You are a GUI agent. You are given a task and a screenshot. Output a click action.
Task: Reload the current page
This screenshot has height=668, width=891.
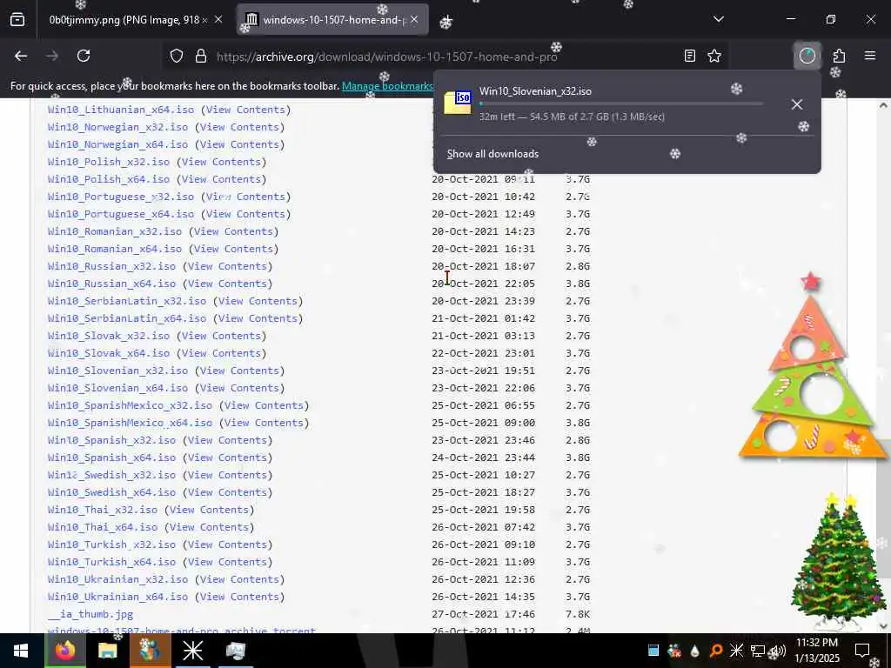[x=84, y=56]
